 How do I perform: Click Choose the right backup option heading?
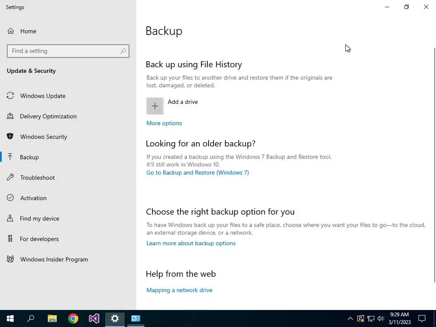click(220, 212)
